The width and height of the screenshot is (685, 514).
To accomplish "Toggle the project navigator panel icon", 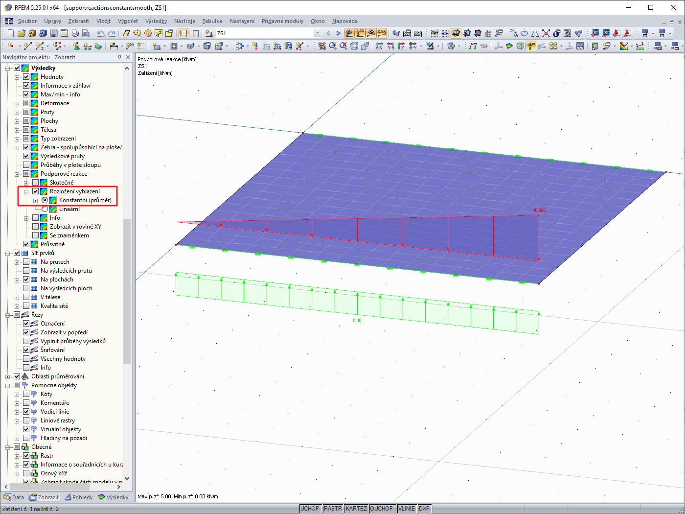I will (x=183, y=33).
